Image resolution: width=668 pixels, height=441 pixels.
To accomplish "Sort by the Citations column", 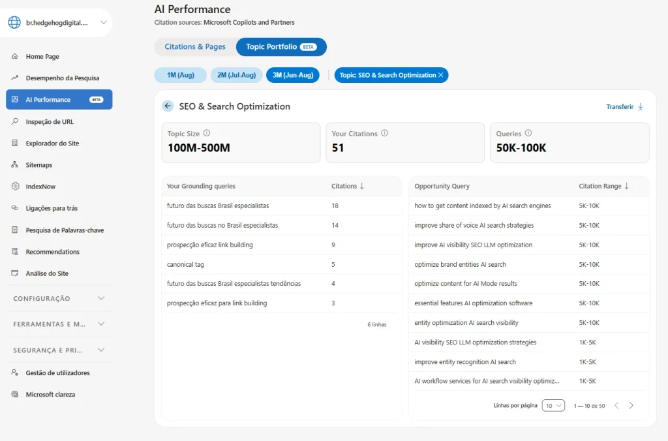I will 348,186.
